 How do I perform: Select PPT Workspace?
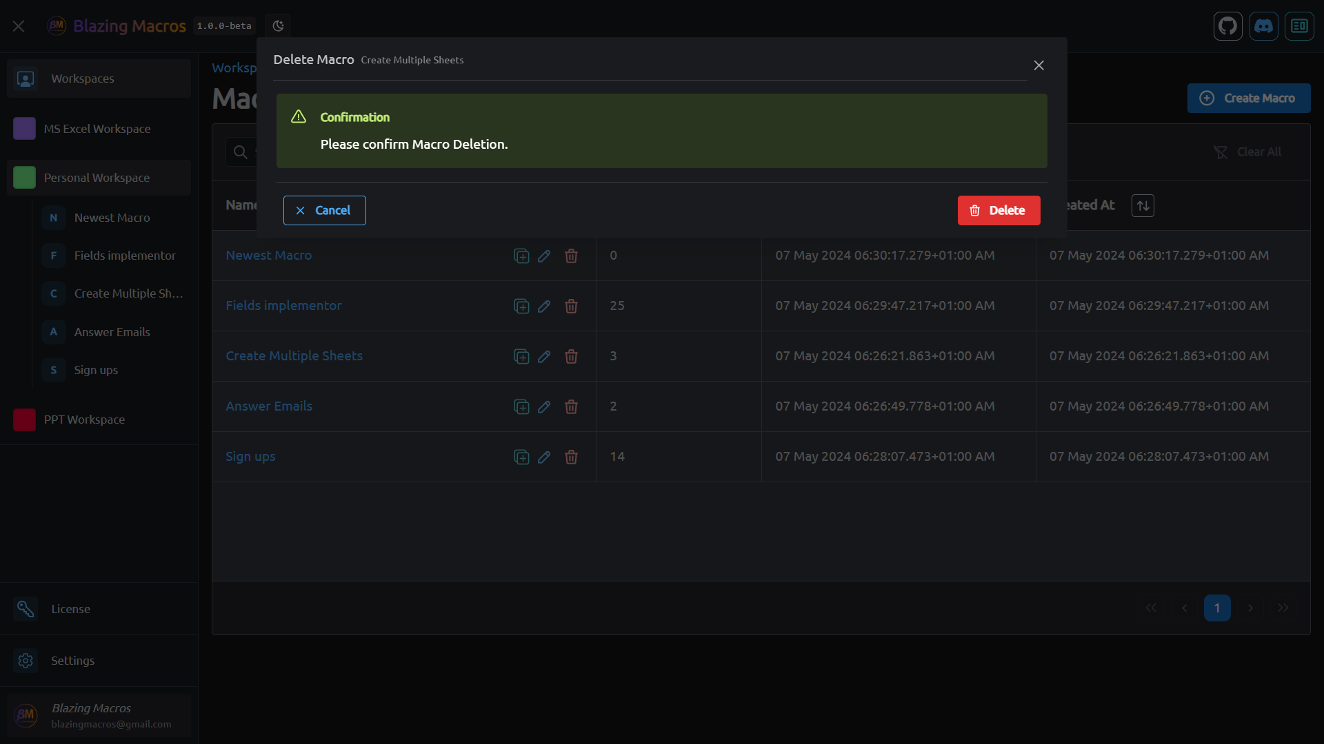tap(99, 420)
